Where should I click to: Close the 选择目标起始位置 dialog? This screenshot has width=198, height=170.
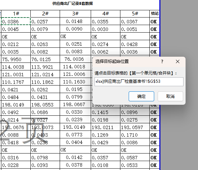click(178, 61)
